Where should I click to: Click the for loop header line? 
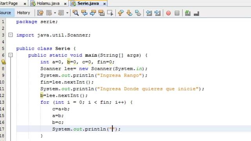pyautogui.click(x=86, y=102)
